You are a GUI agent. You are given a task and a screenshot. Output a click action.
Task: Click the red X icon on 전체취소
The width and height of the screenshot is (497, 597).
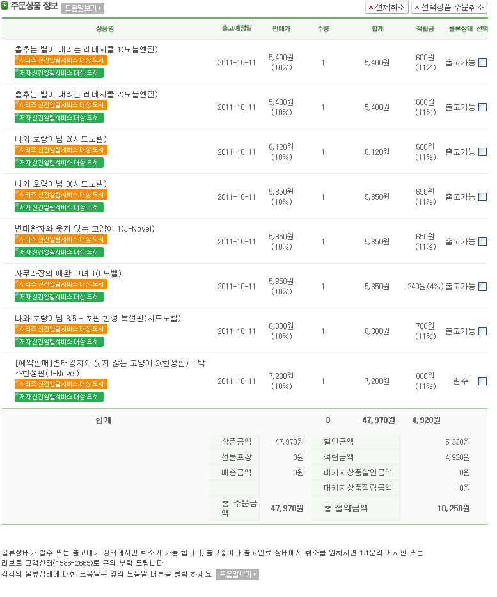(x=371, y=8)
